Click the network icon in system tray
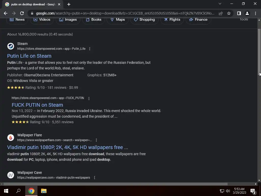This screenshot has height=196, width=261. point(222,191)
